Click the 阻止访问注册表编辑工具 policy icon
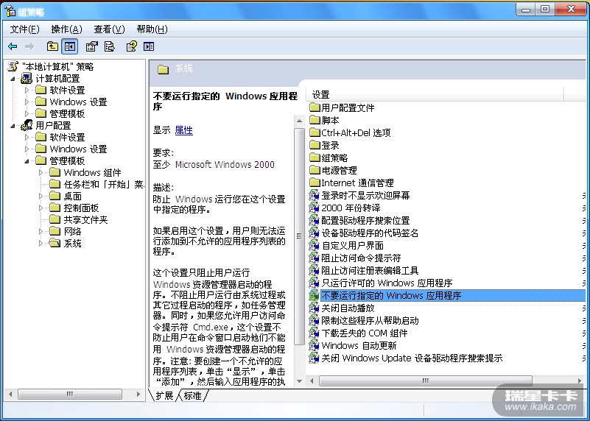 [314, 270]
